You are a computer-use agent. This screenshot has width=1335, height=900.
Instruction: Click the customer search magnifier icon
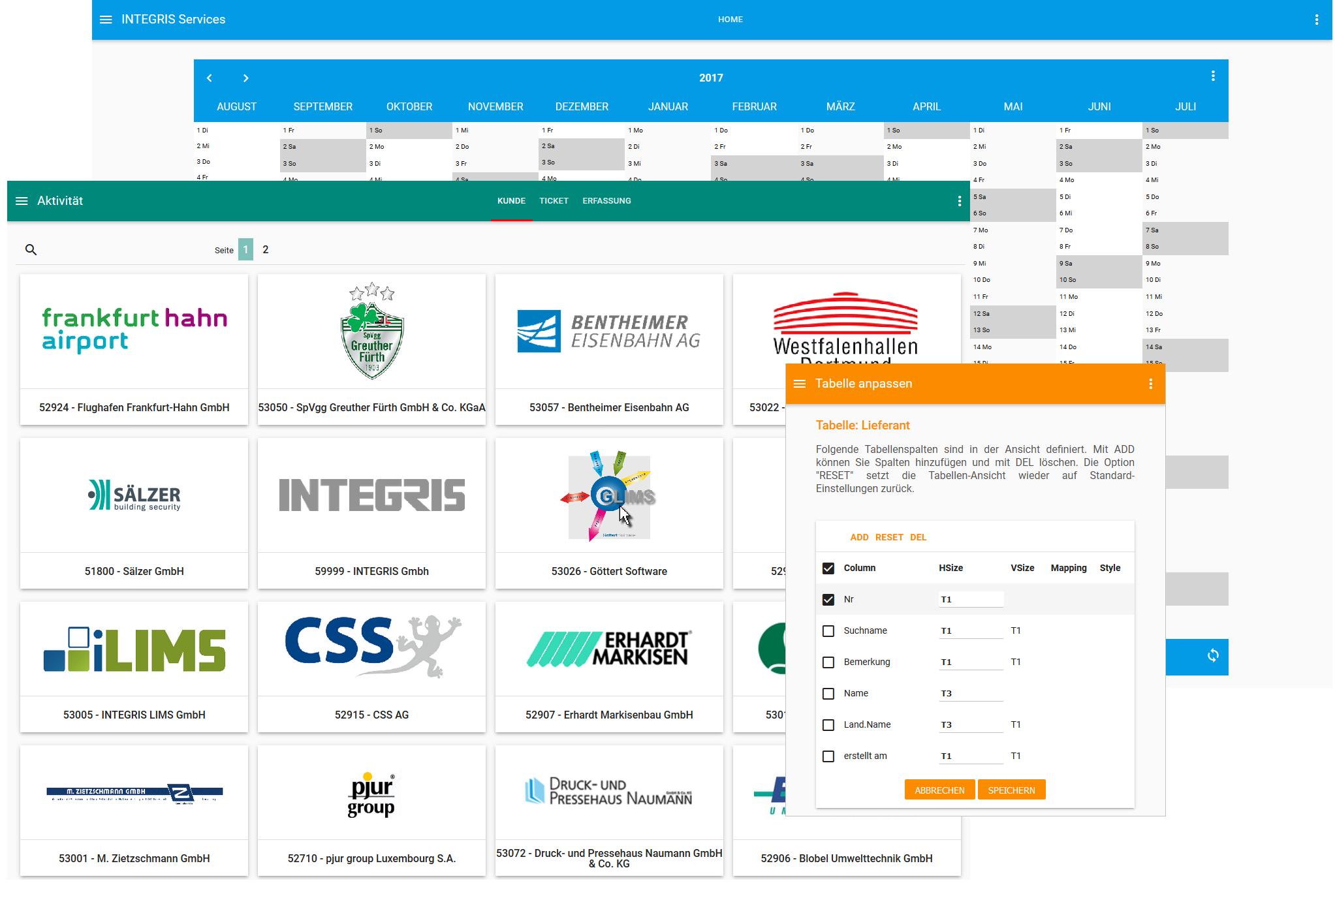pyautogui.click(x=31, y=249)
